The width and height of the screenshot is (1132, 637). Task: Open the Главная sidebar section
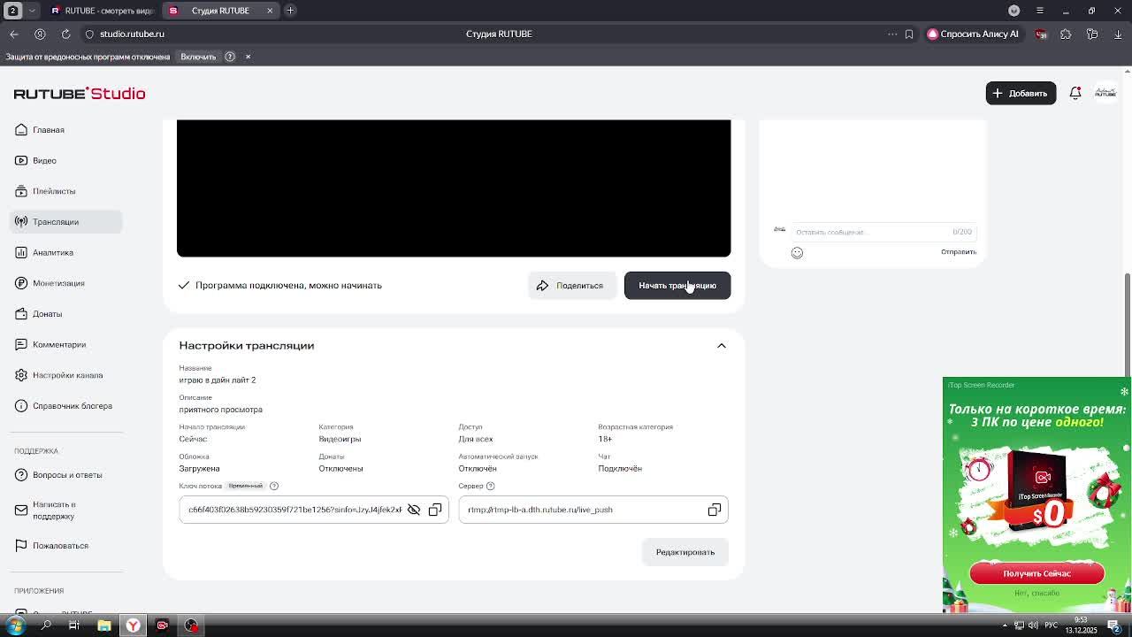click(65, 130)
